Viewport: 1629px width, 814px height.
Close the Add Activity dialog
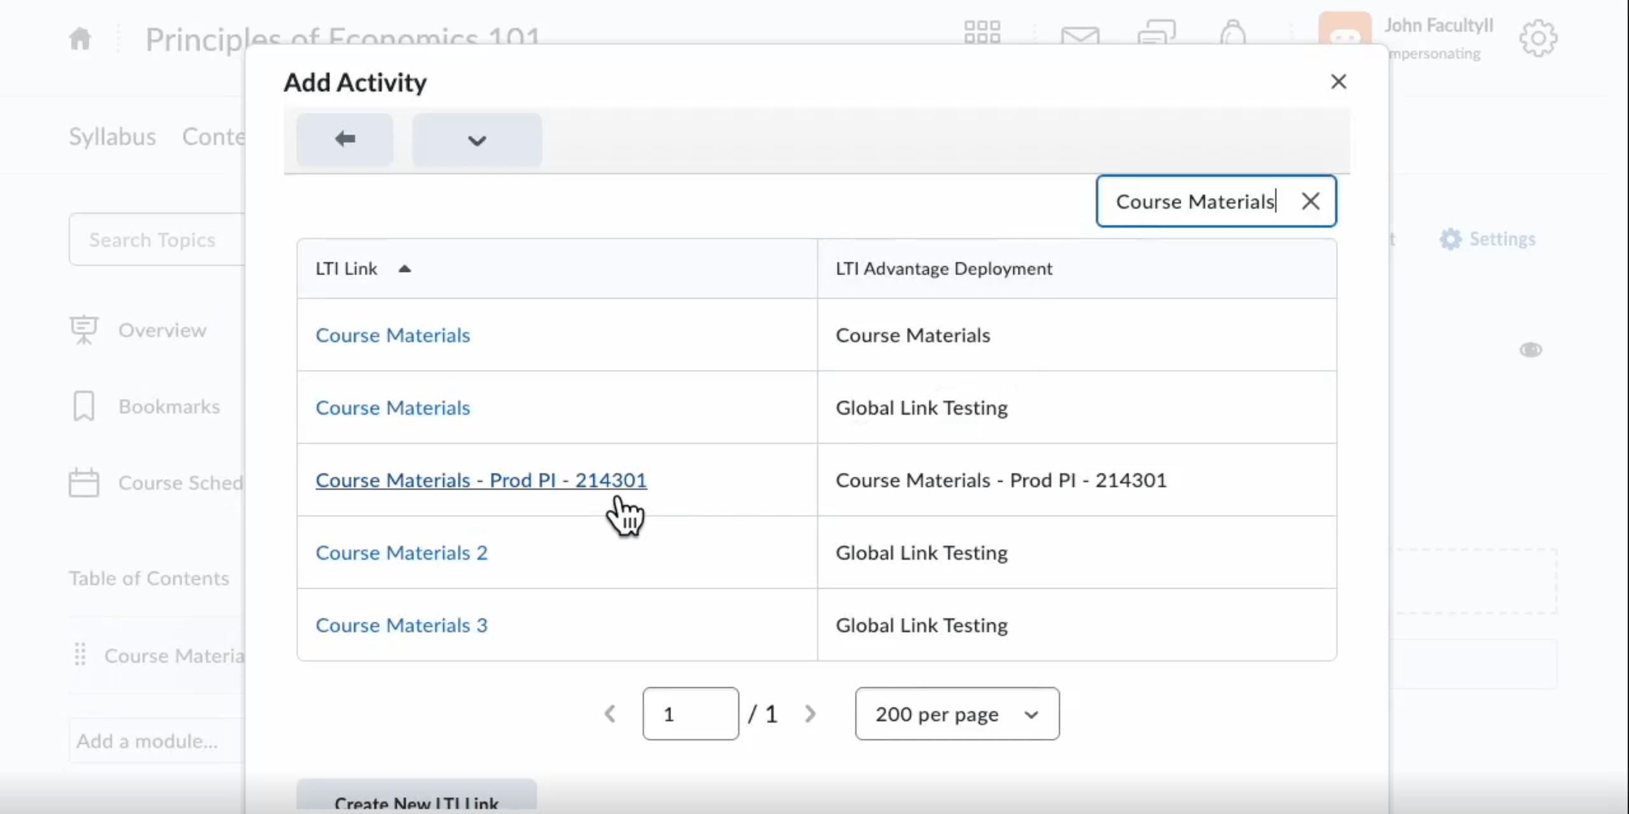click(1338, 81)
